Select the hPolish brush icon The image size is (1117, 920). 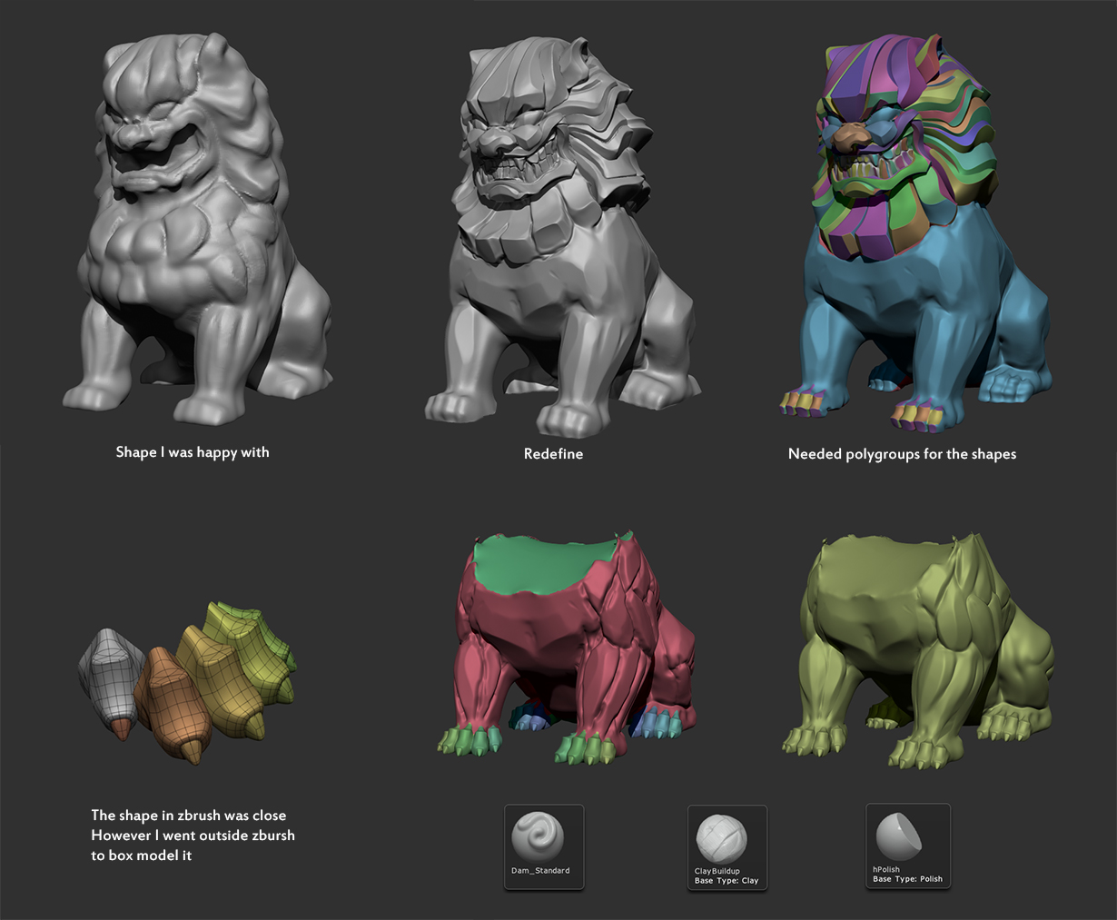(x=900, y=836)
